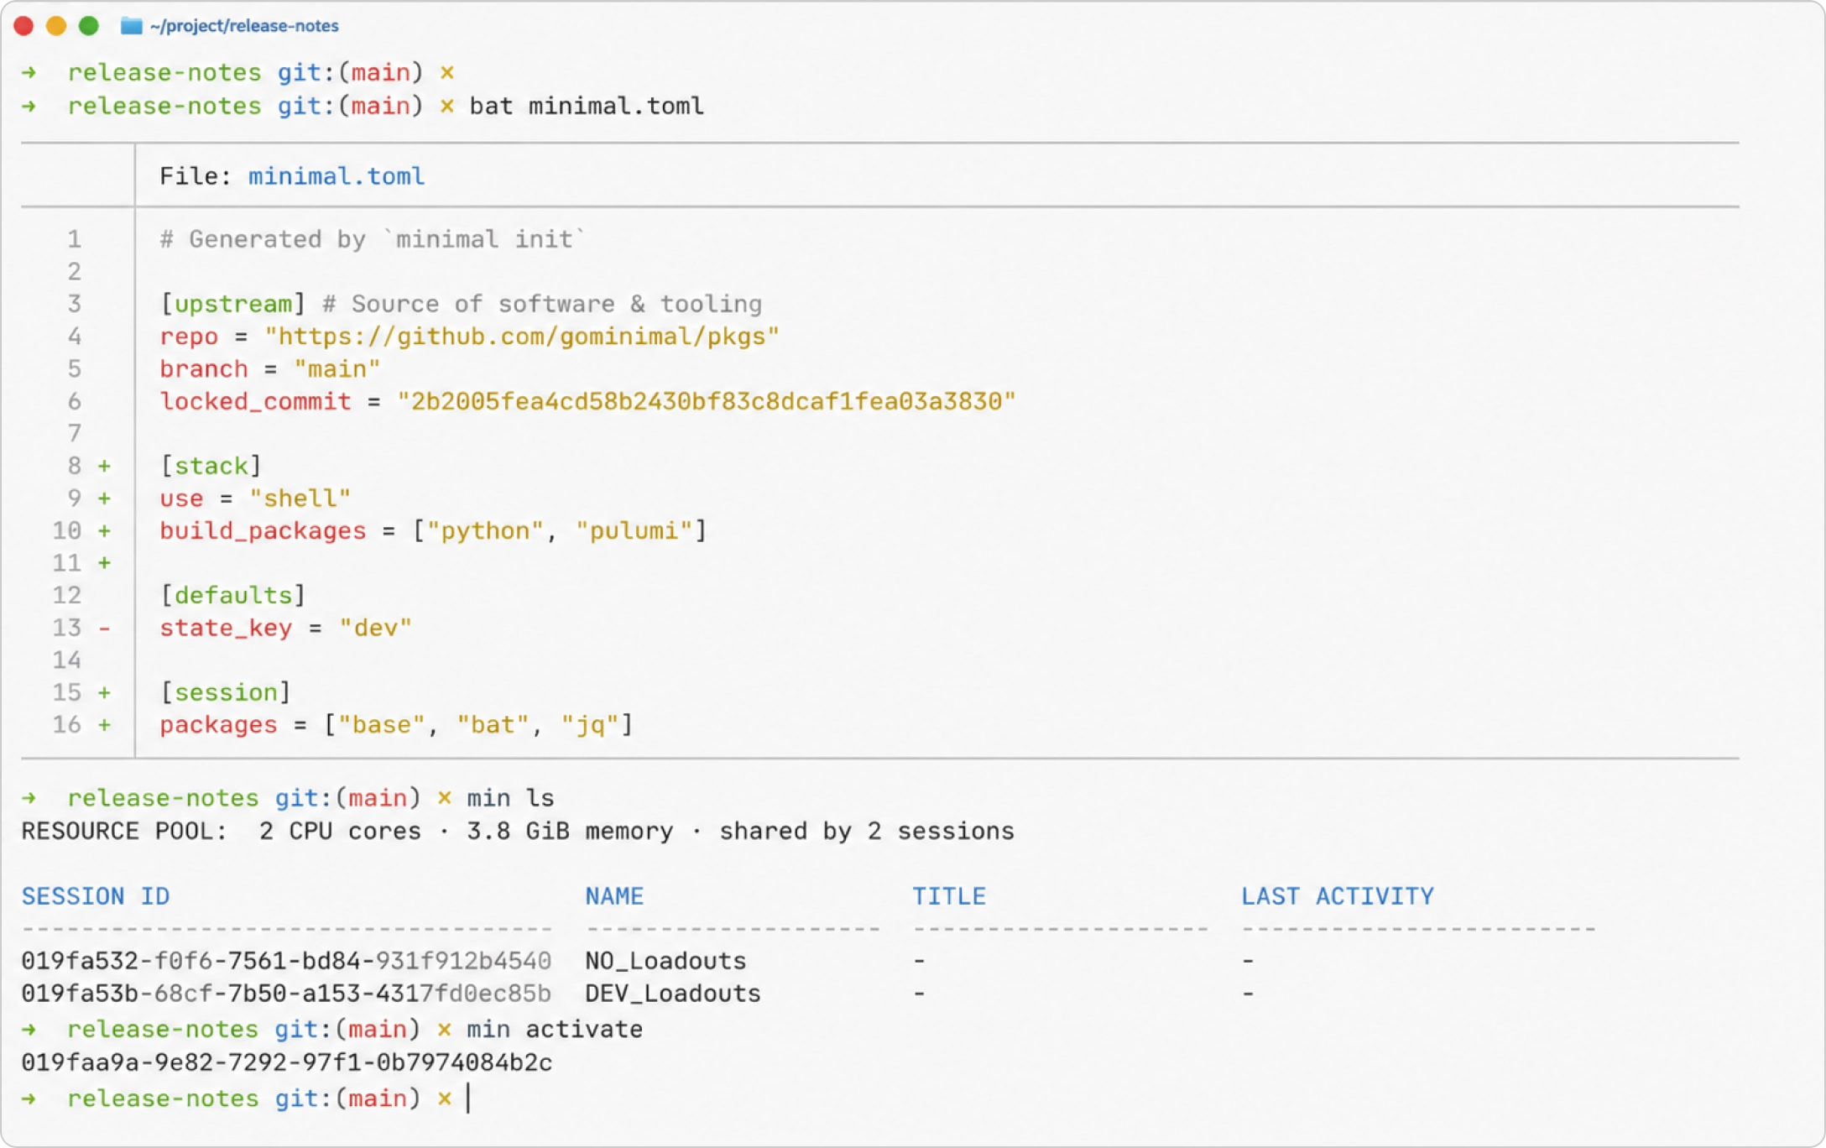Click the [defaults] section header
The height and width of the screenshot is (1148, 1826).
(233, 596)
